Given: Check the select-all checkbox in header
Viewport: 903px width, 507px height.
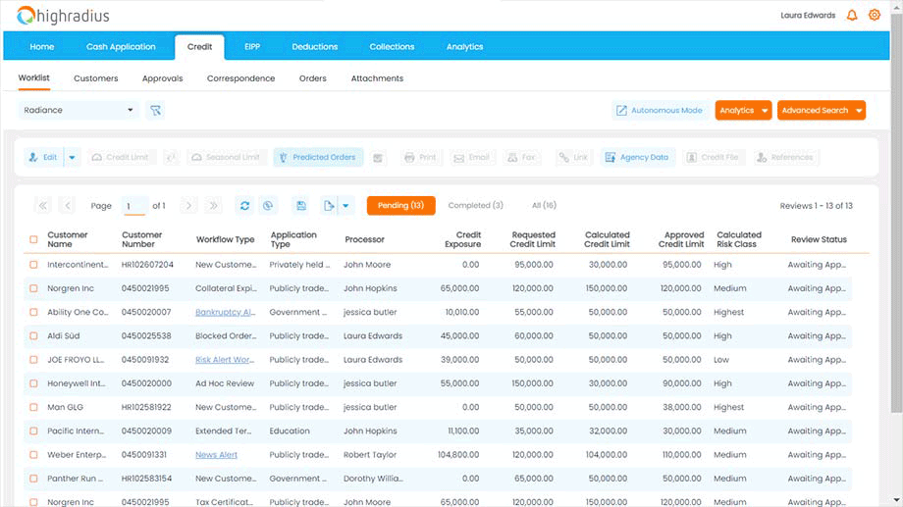Looking at the screenshot, I should coord(33,239).
